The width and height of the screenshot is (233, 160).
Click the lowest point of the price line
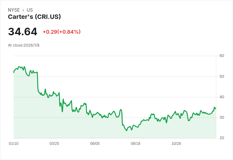127,130
